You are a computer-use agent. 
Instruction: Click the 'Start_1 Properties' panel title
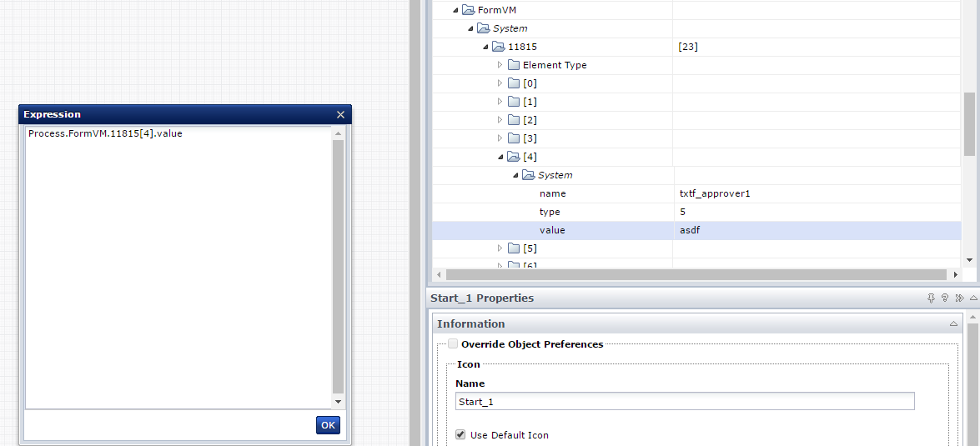point(483,298)
